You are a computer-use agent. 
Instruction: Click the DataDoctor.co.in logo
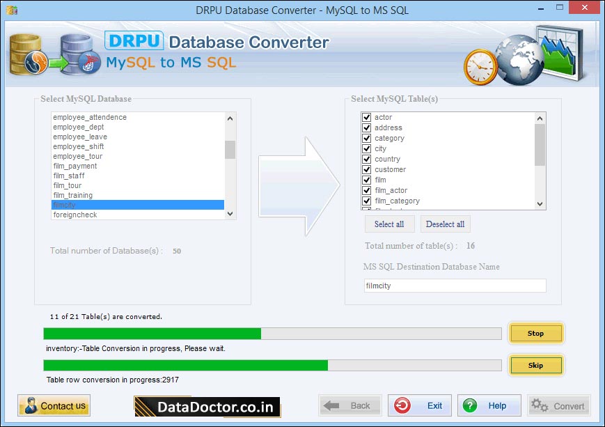(x=205, y=405)
